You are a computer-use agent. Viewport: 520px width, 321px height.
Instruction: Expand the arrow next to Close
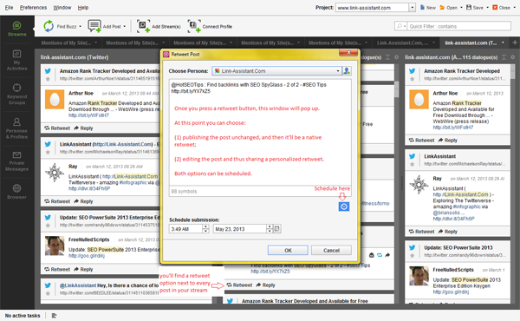(x=514, y=7)
